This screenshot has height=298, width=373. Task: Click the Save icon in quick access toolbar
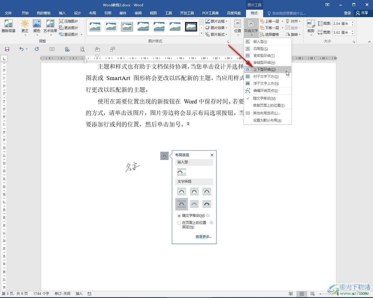click(7, 49)
